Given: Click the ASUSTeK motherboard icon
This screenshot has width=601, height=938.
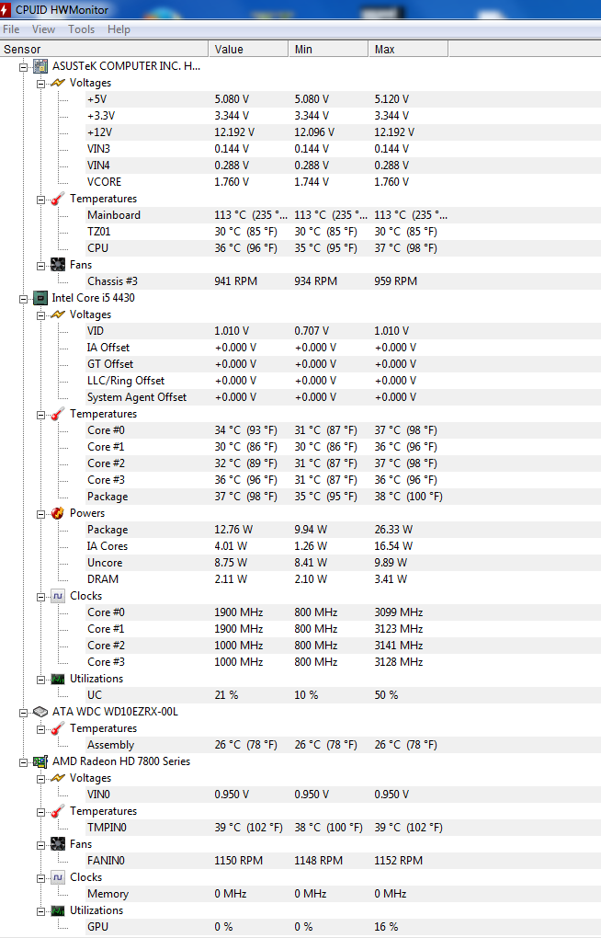Looking at the screenshot, I should (40, 66).
